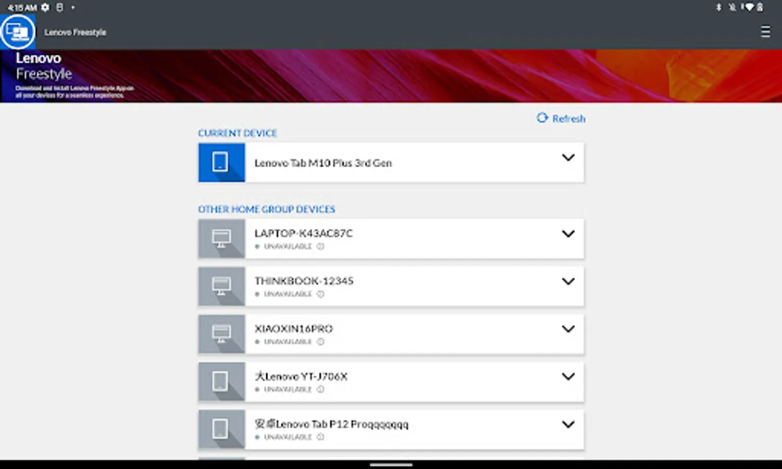Open the hamburger menu icon
The height and width of the screenshot is (469, 782).
(765, 32)
